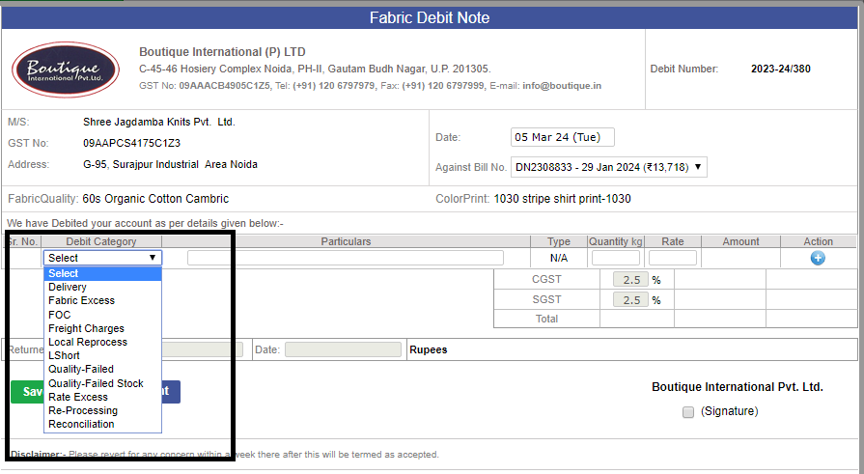Click the Boutique International logo
864x474 pixels.
(x=66, y=70)
